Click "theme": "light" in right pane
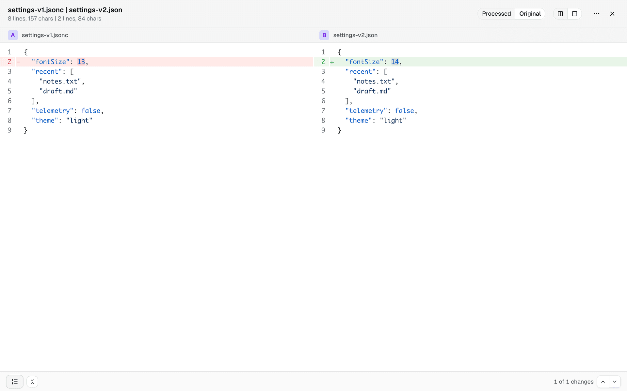This screenshot has width=627, height=391. click(376, 121)
